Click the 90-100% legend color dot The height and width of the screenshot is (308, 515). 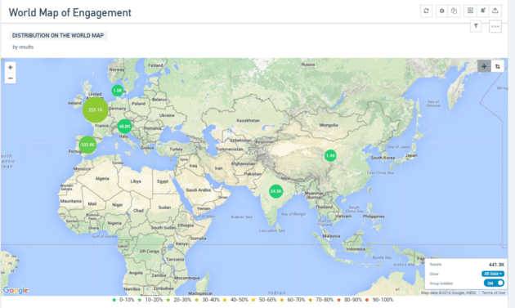[367, 300]
